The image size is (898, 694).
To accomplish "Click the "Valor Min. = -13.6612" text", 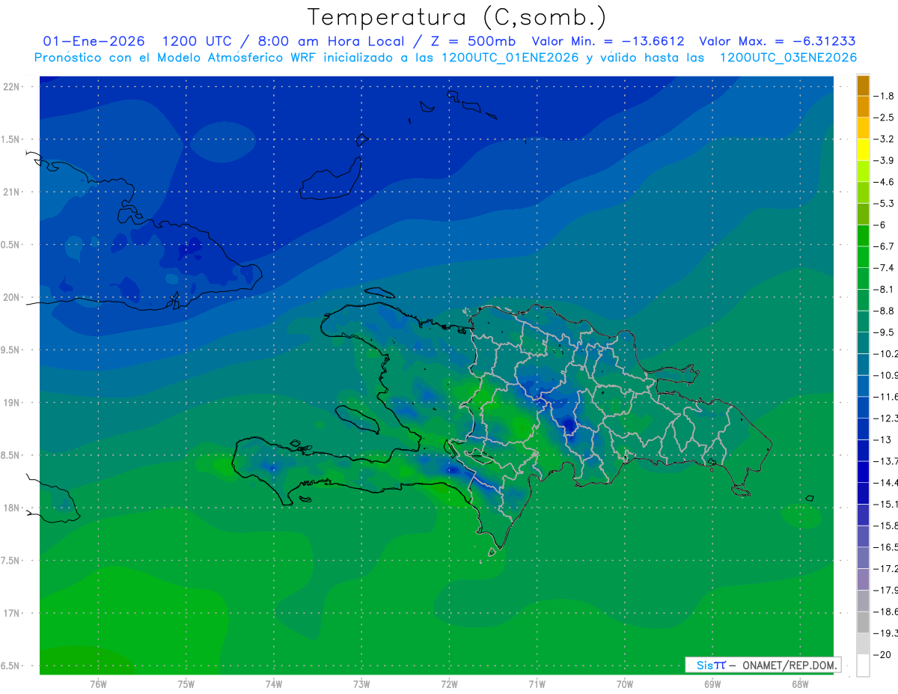I will pos(608,41).
